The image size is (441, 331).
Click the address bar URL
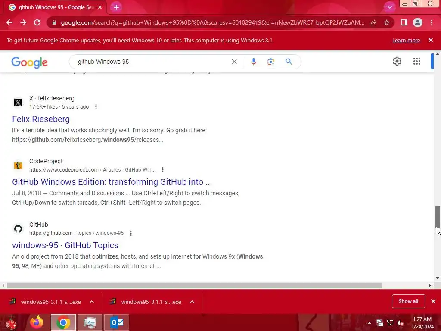213,22
